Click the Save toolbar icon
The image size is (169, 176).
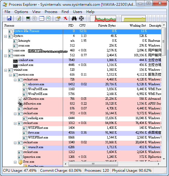9,18
